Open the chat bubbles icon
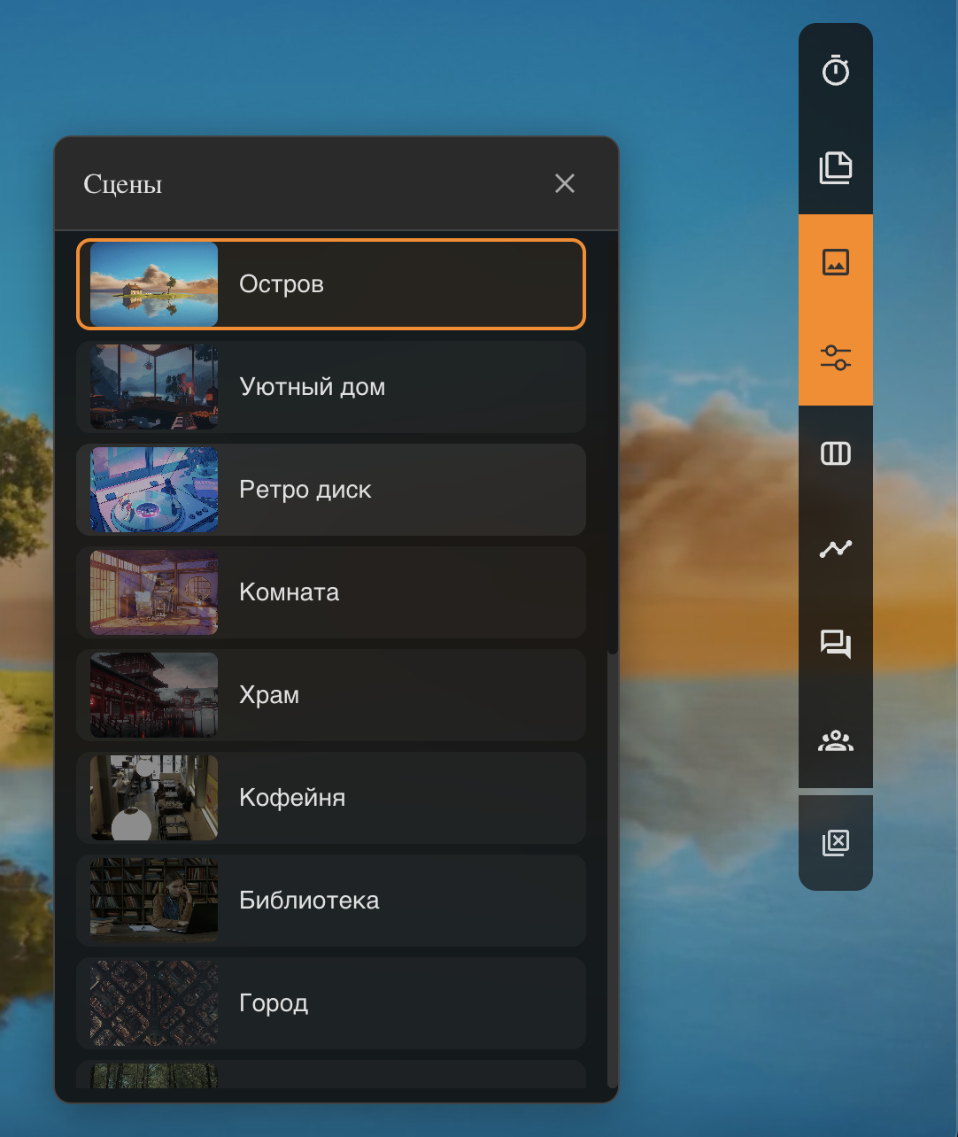This screenshot has height=1137, width=958. pyautogui.click(x=836, y=645)
